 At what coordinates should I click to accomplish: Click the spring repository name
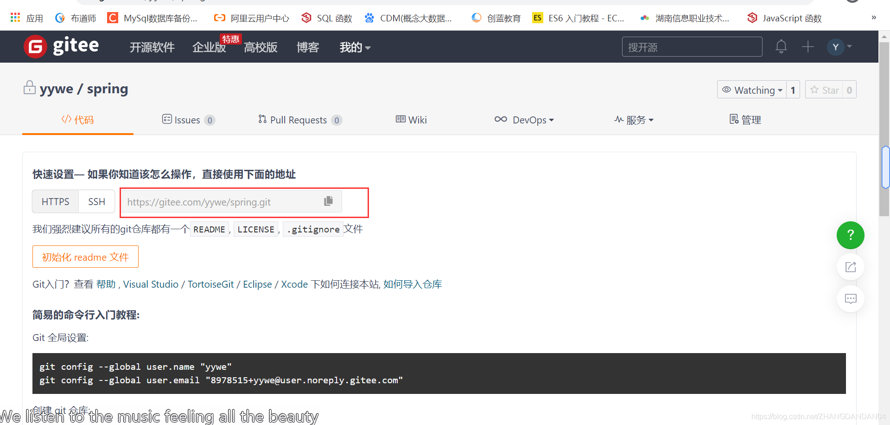pyautogui.click(x=108, y=89)
